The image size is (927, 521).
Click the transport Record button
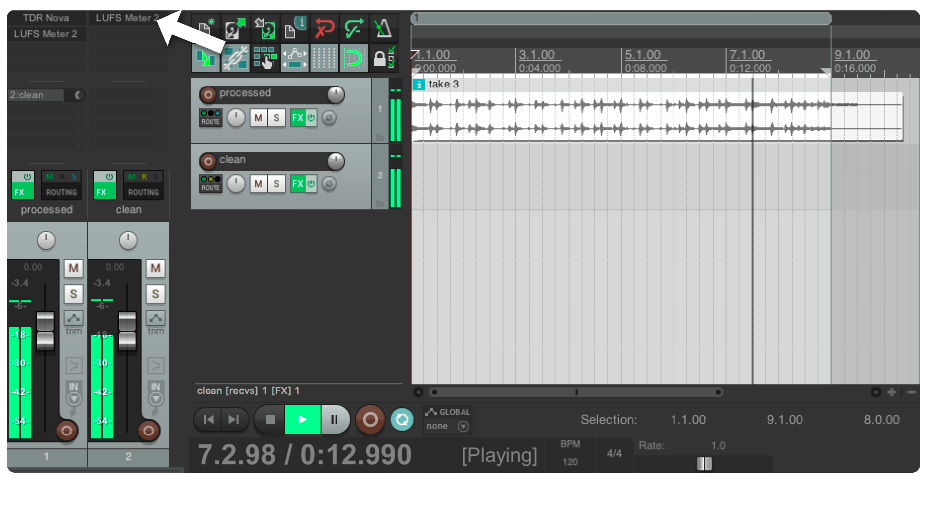[370, 419]
